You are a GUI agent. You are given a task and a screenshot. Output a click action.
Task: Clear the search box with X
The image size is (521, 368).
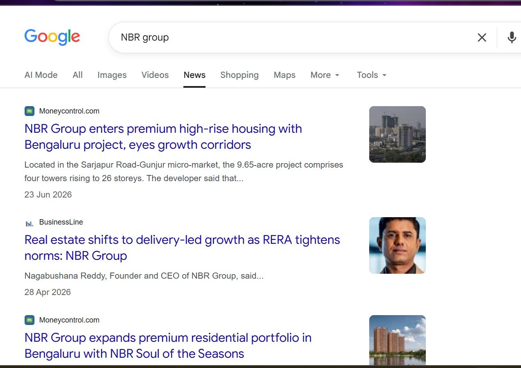(482, 38)
